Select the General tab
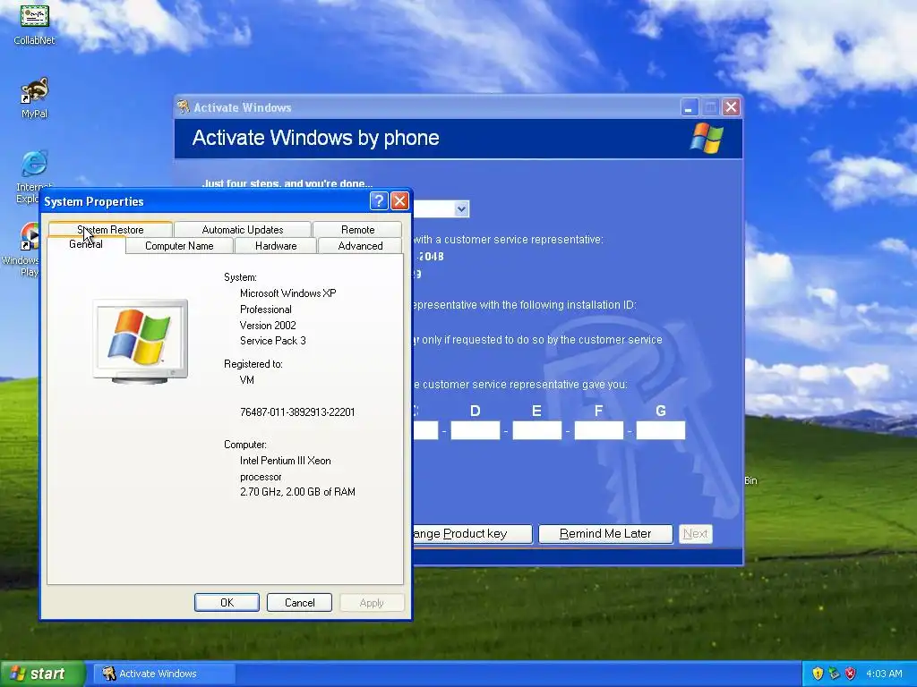 85,244
